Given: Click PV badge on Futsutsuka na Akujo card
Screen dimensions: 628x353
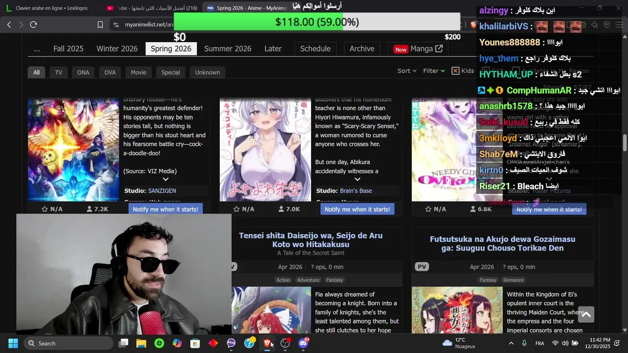Looking at the screenshot, I should click(x=421, y=267).
